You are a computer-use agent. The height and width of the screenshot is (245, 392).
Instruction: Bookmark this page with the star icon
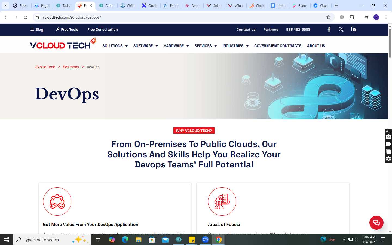(328, 17)
